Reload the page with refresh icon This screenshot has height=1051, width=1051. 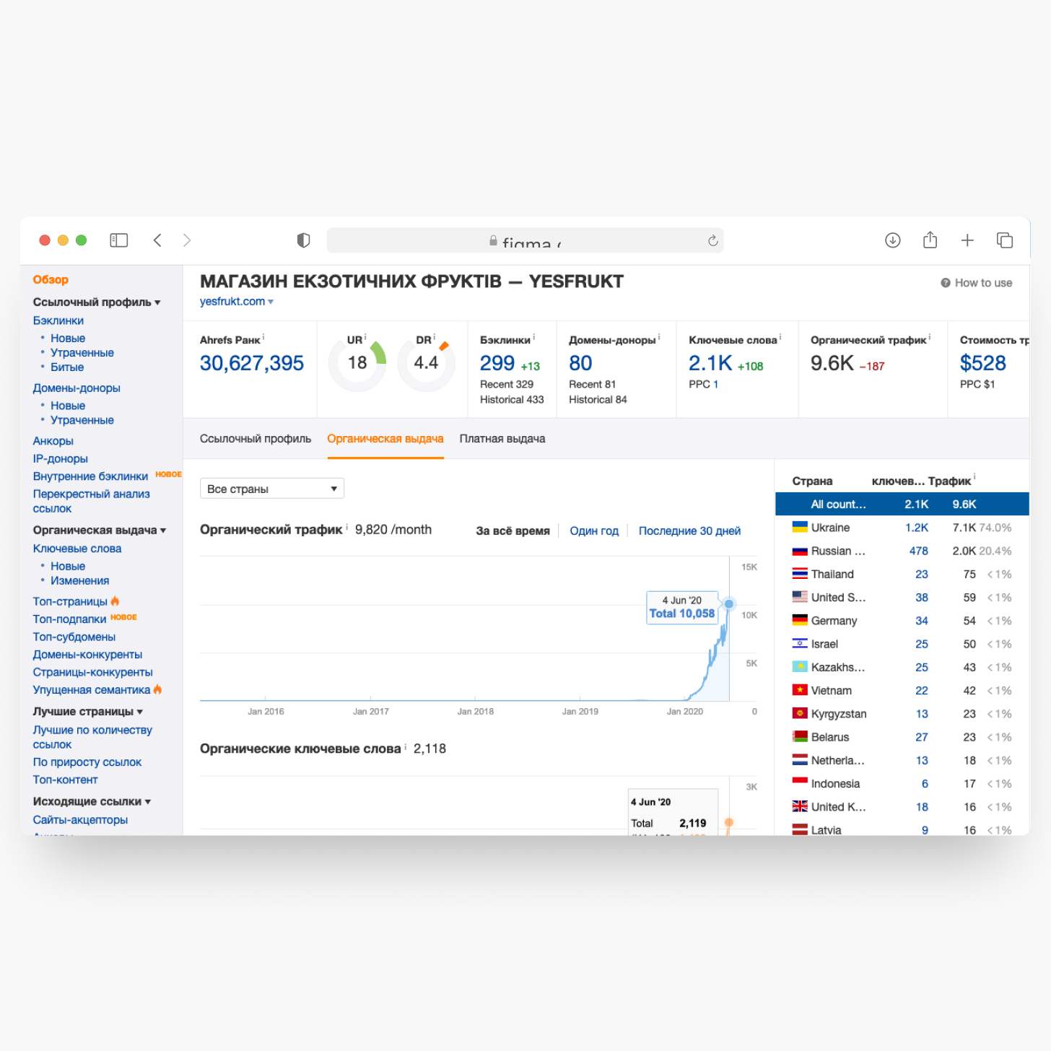tap(712, 240)
